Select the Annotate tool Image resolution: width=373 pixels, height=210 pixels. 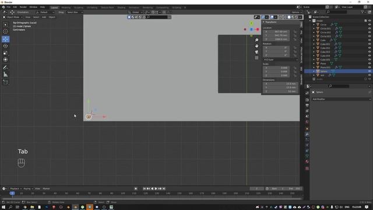tap(5, 68)
